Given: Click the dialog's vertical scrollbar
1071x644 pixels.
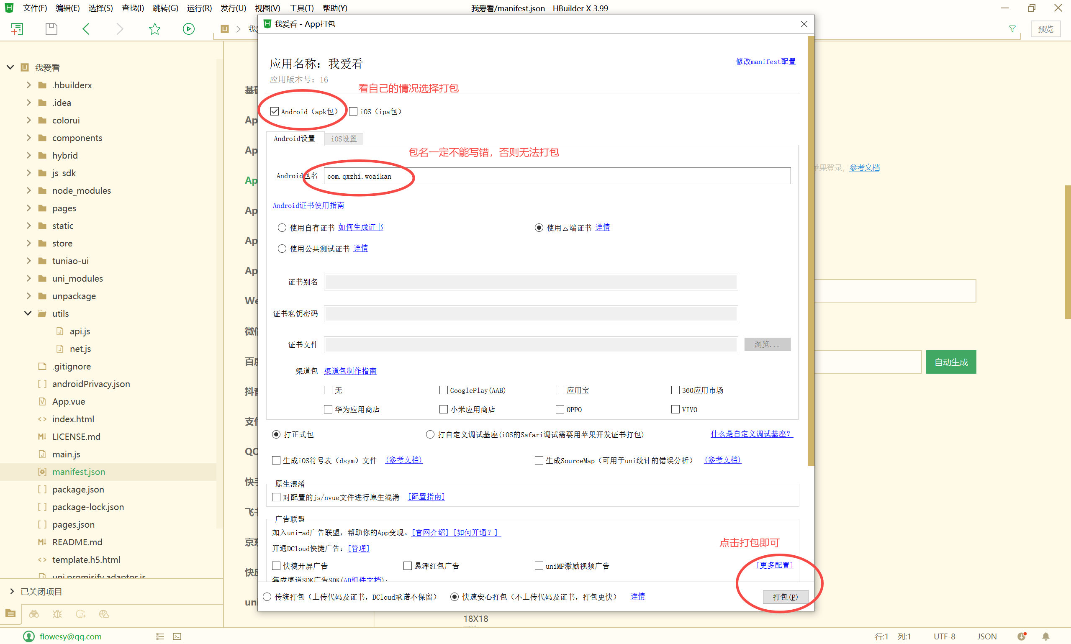Looking at the screenshot, I should coord(810,251).
